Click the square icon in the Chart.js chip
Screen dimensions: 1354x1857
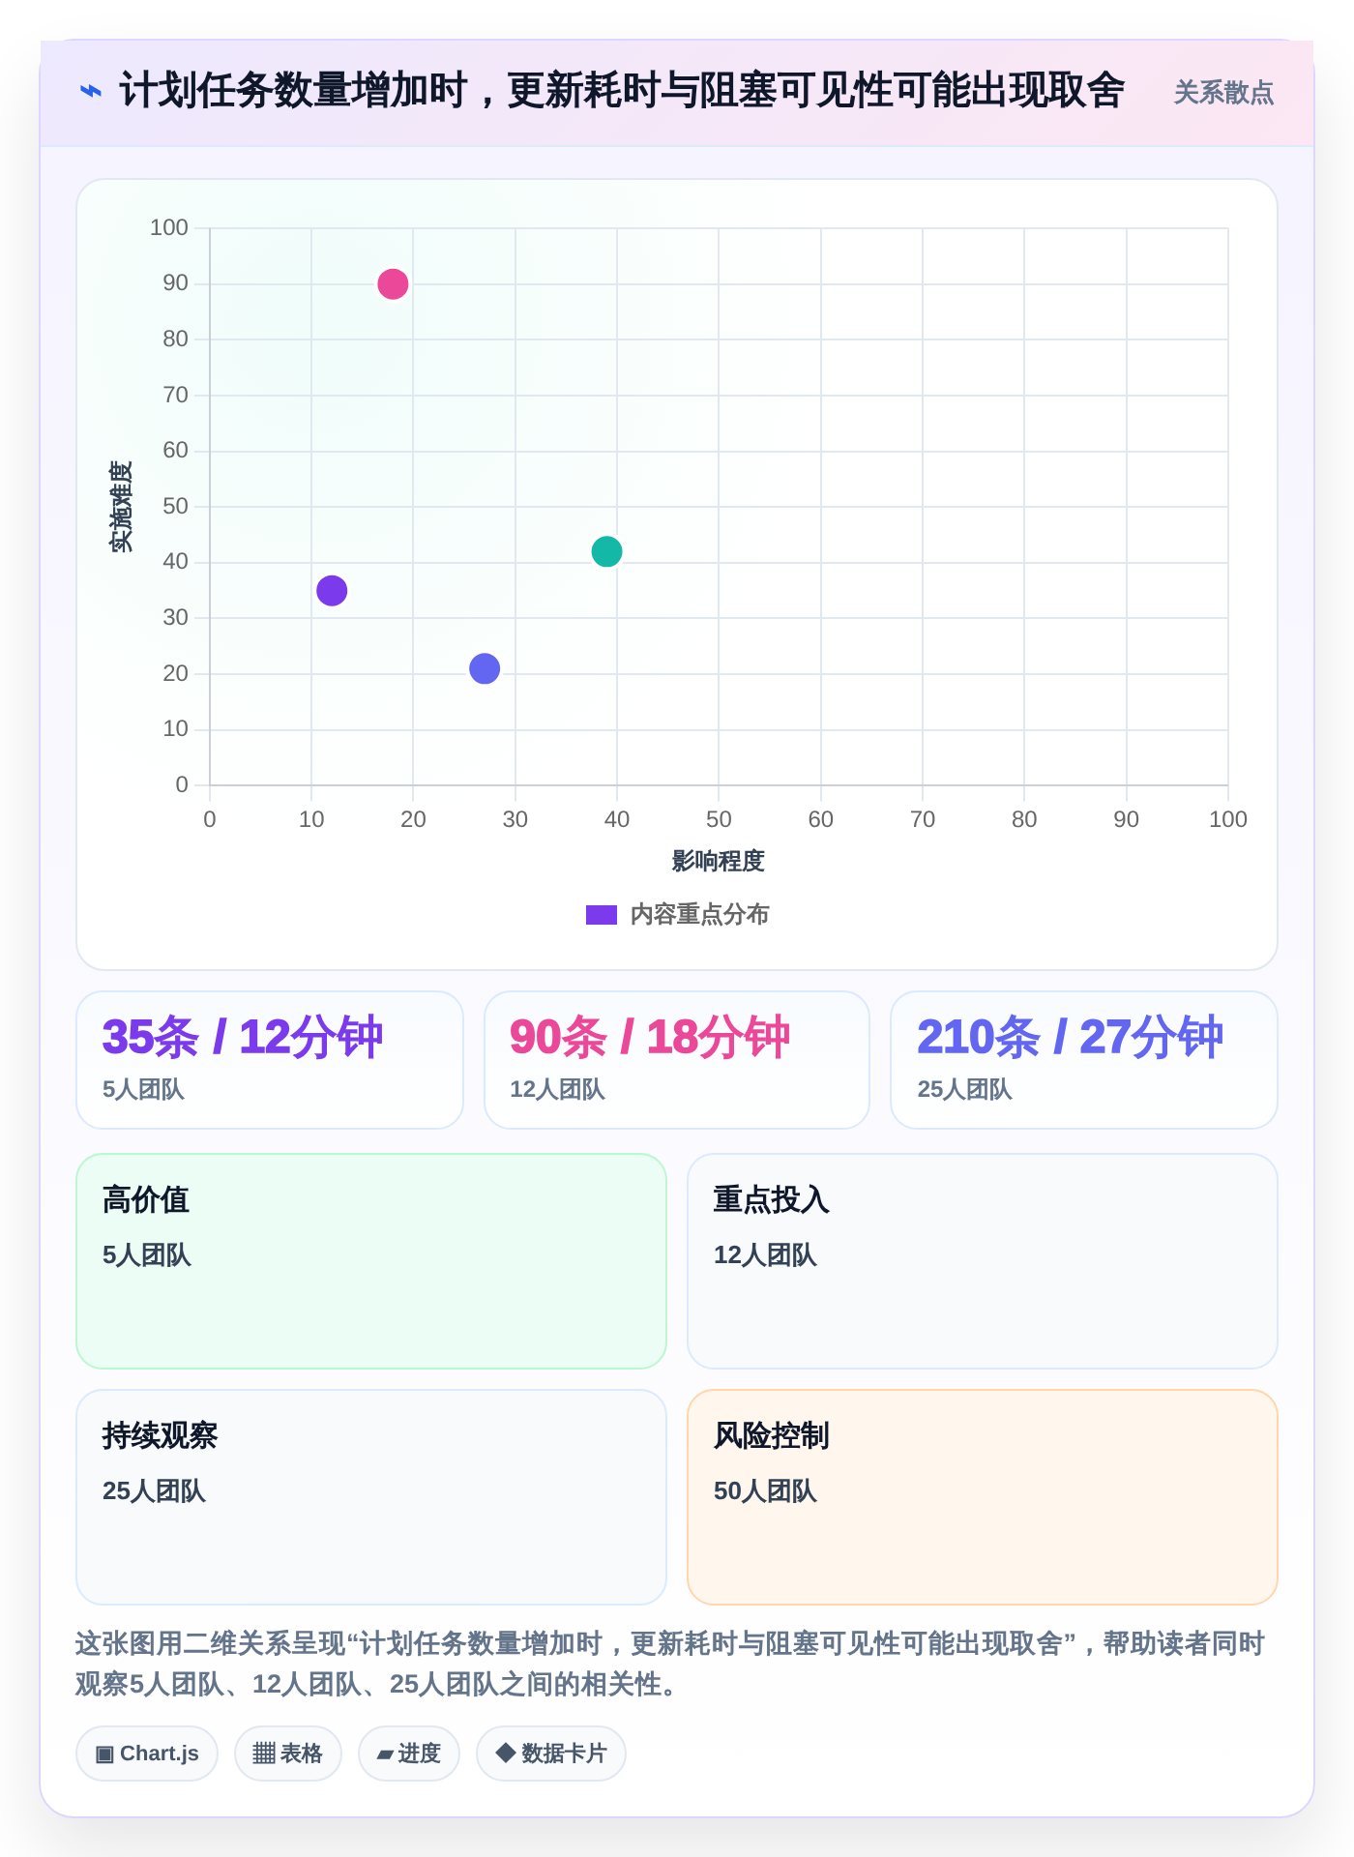[105, 1754]
